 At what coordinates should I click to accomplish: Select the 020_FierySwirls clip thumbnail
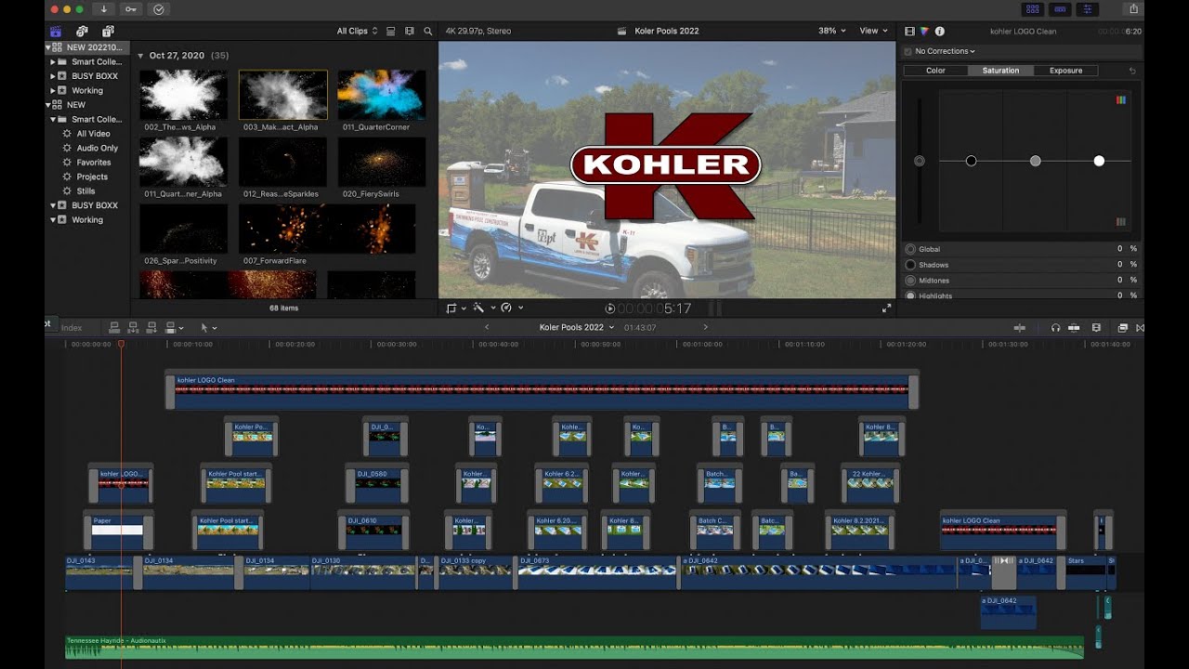click(x=382, y=163)
